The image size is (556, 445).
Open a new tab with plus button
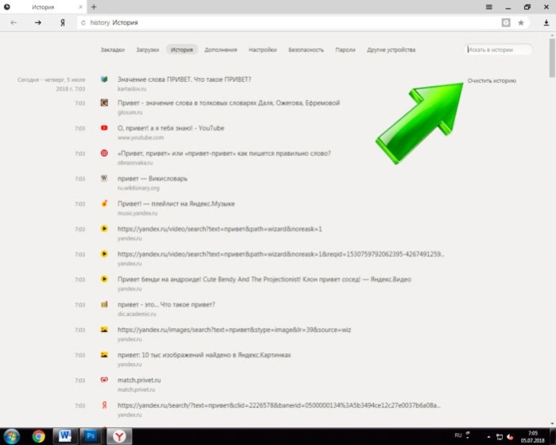94,6
